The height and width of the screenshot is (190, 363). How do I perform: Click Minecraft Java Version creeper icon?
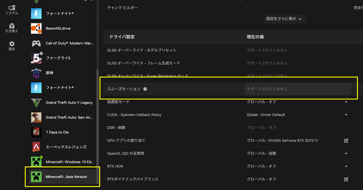(37, 177)
